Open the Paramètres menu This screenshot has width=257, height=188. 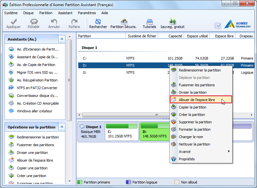(x=87, y=13)
